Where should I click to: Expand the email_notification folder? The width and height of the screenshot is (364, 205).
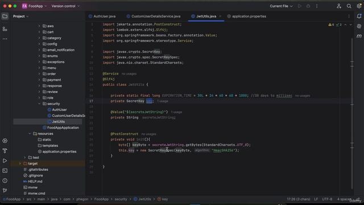(39, 50)
